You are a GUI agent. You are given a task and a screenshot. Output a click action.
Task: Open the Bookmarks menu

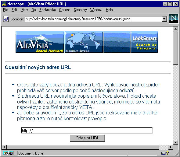coord(47,10)
